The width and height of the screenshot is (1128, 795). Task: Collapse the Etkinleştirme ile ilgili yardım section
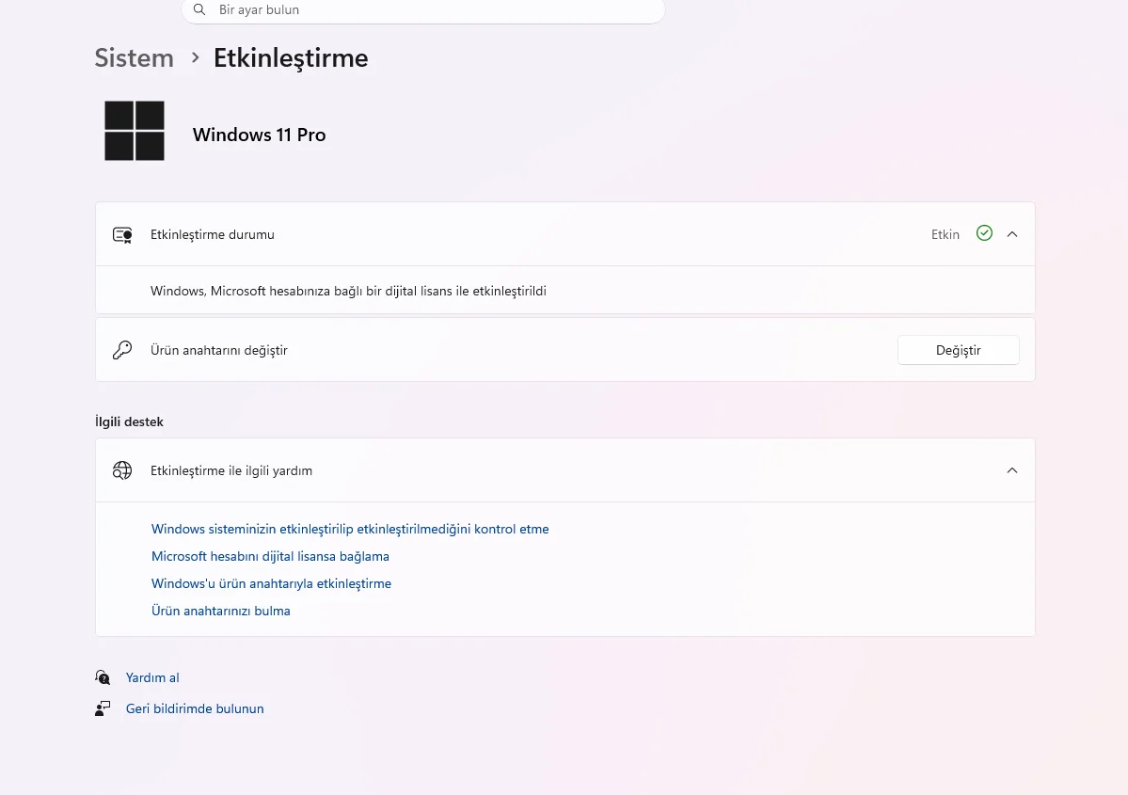(1012, 470)
